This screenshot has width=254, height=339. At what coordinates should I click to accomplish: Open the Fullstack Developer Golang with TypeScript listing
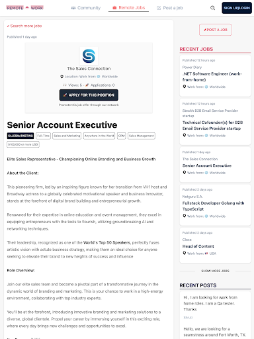click(x=213, y=206)
